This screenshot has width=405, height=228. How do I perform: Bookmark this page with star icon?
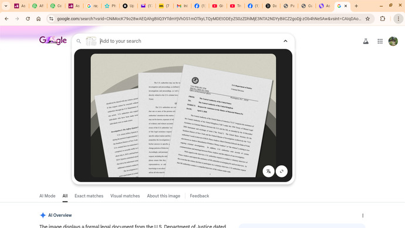(367, 19)
